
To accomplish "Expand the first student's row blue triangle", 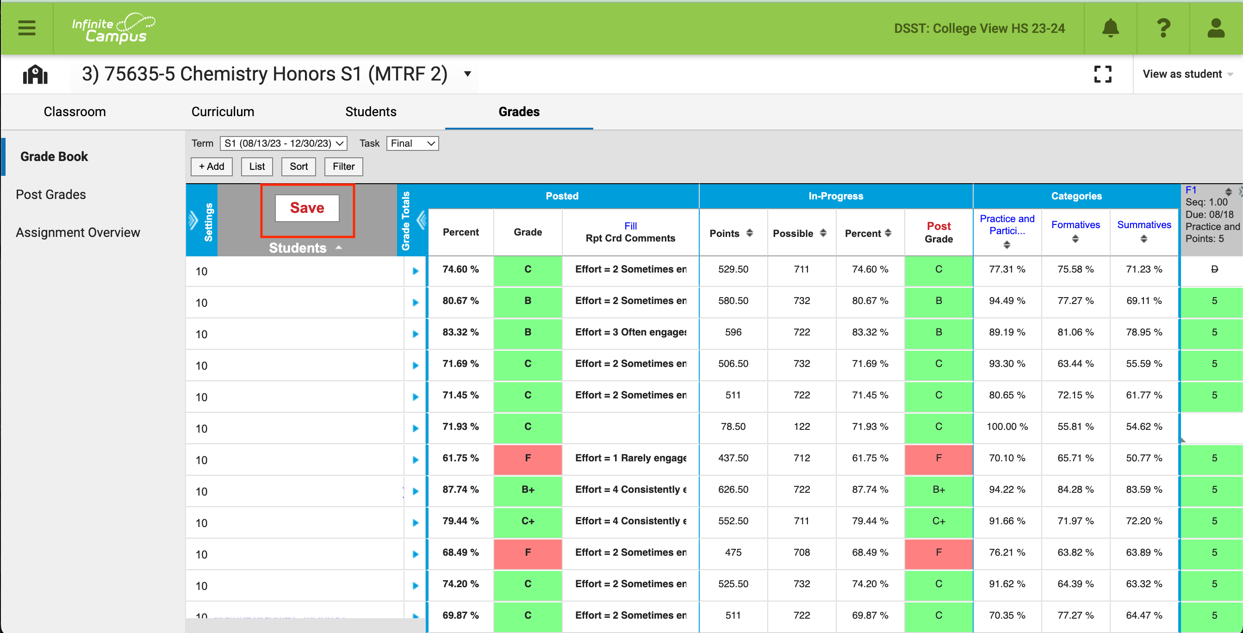I will click(x=415, y=271).
